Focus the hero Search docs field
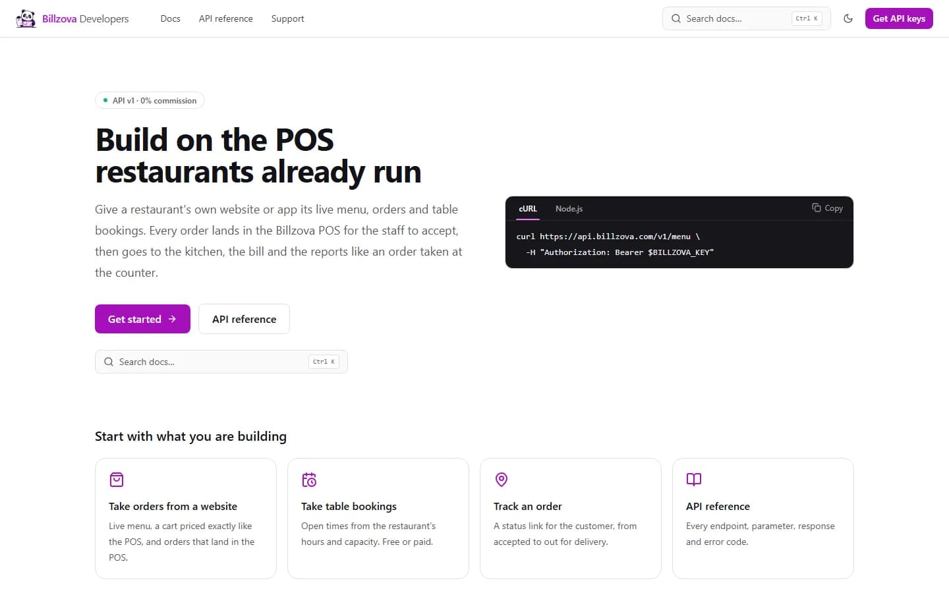Viewport: 949px width, 593px height. pyautogui.click(x=221, y=362)
